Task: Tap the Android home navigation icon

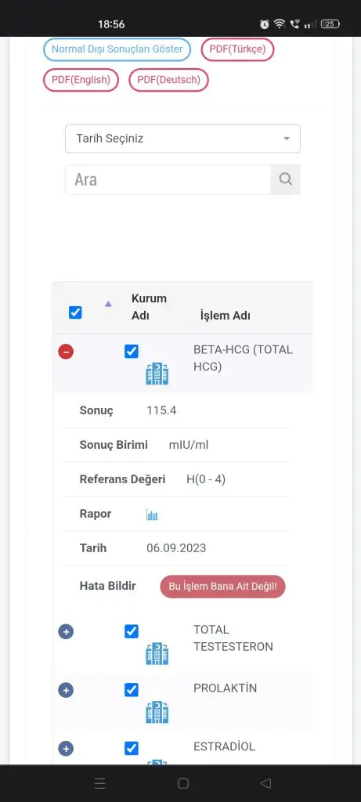Action: tap(183, 783)
